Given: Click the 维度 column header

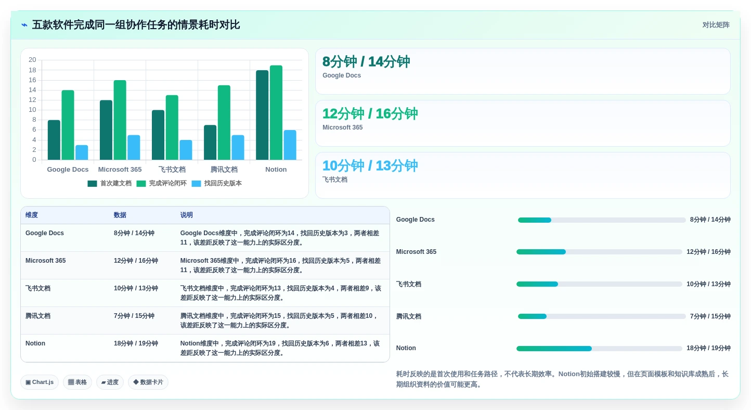Looking at the screenshot, I should click(32, 215).
